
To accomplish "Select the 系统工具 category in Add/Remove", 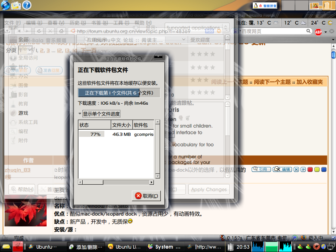I will (x=24, y=122).
